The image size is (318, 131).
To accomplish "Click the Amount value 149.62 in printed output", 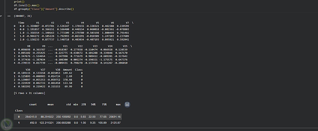I will (68, 73).
